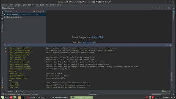
Task: Click pachinnweb breadcrumb in navigation bar
Action: (x=8, y=8)
